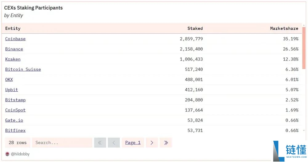The width and height of the screenshot is (308, 162).
Task: Select staked value 204,800
Action: click(194, 100)
